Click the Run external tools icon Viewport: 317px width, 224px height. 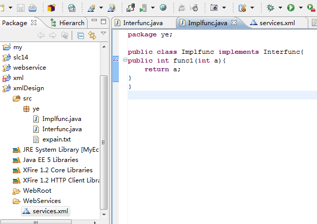[311, 8]
